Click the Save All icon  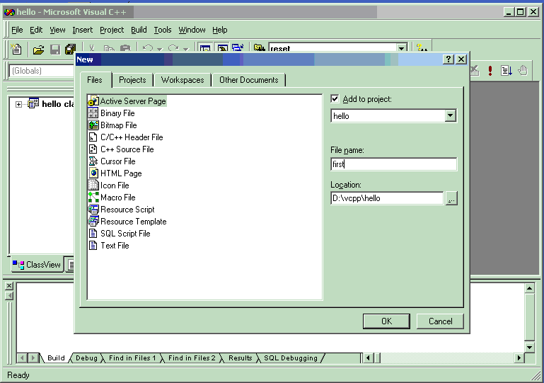tap(71, 50)
